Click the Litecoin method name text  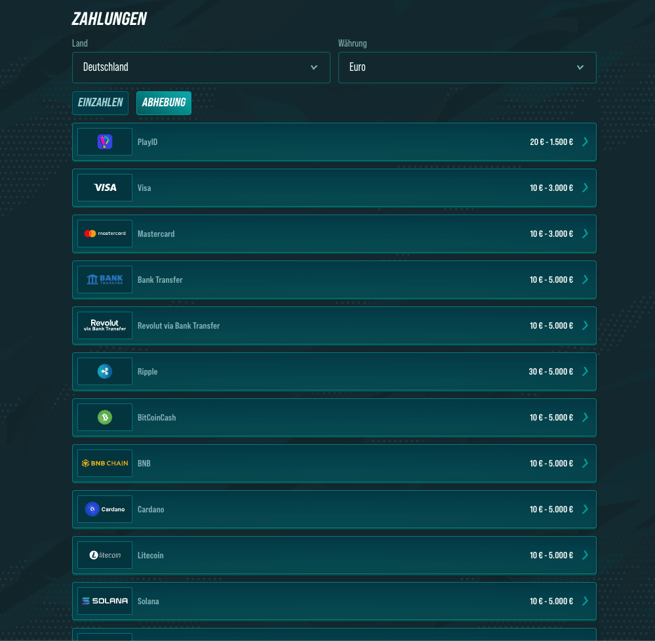150,556
